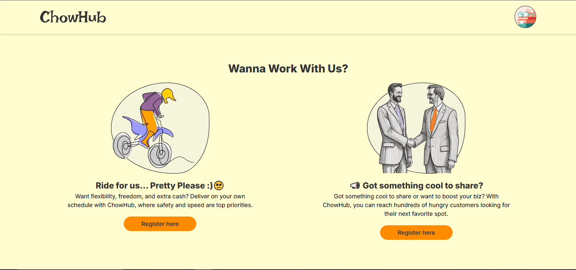
Task: Click the motorbike rider illustration
Action: 160,128
